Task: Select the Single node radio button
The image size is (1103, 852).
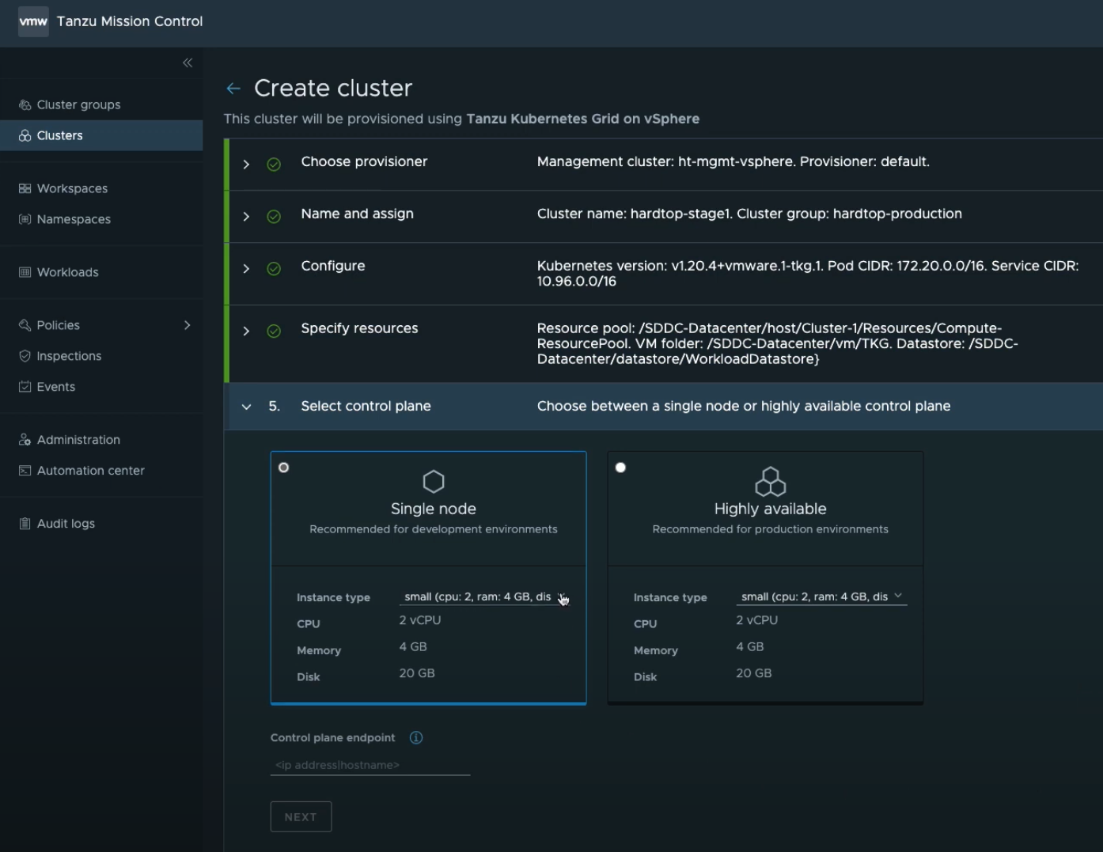Action: [x=284, y=468]
